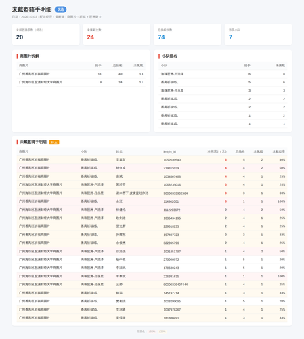The width and height of the screenshot is (304, 339).
Task: Select the card showing 20 riders
Action: coord(45,35)
